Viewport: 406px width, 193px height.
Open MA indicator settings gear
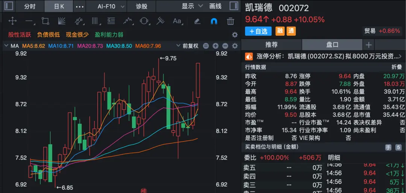point(235,46)
